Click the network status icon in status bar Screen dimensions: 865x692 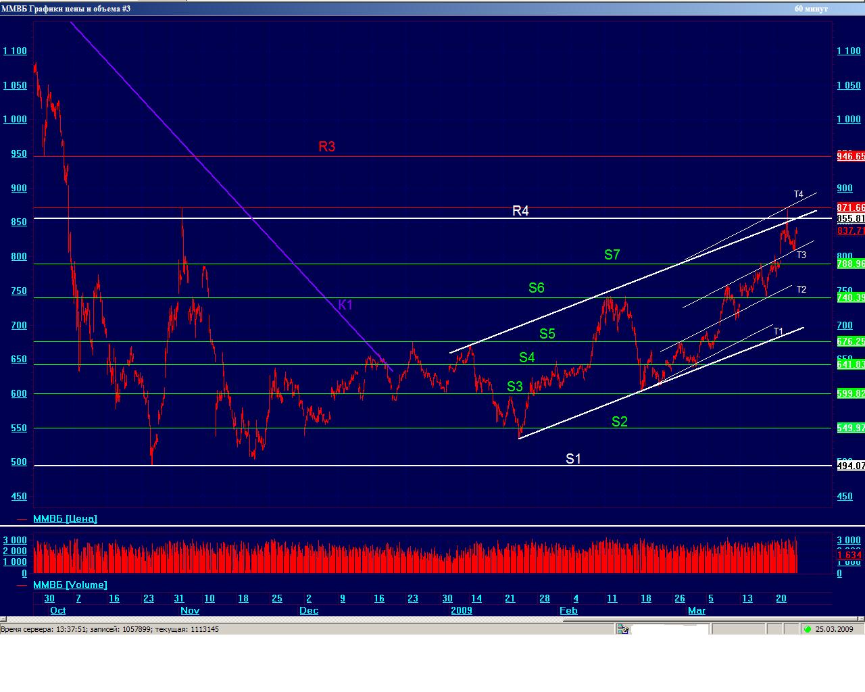622,629
